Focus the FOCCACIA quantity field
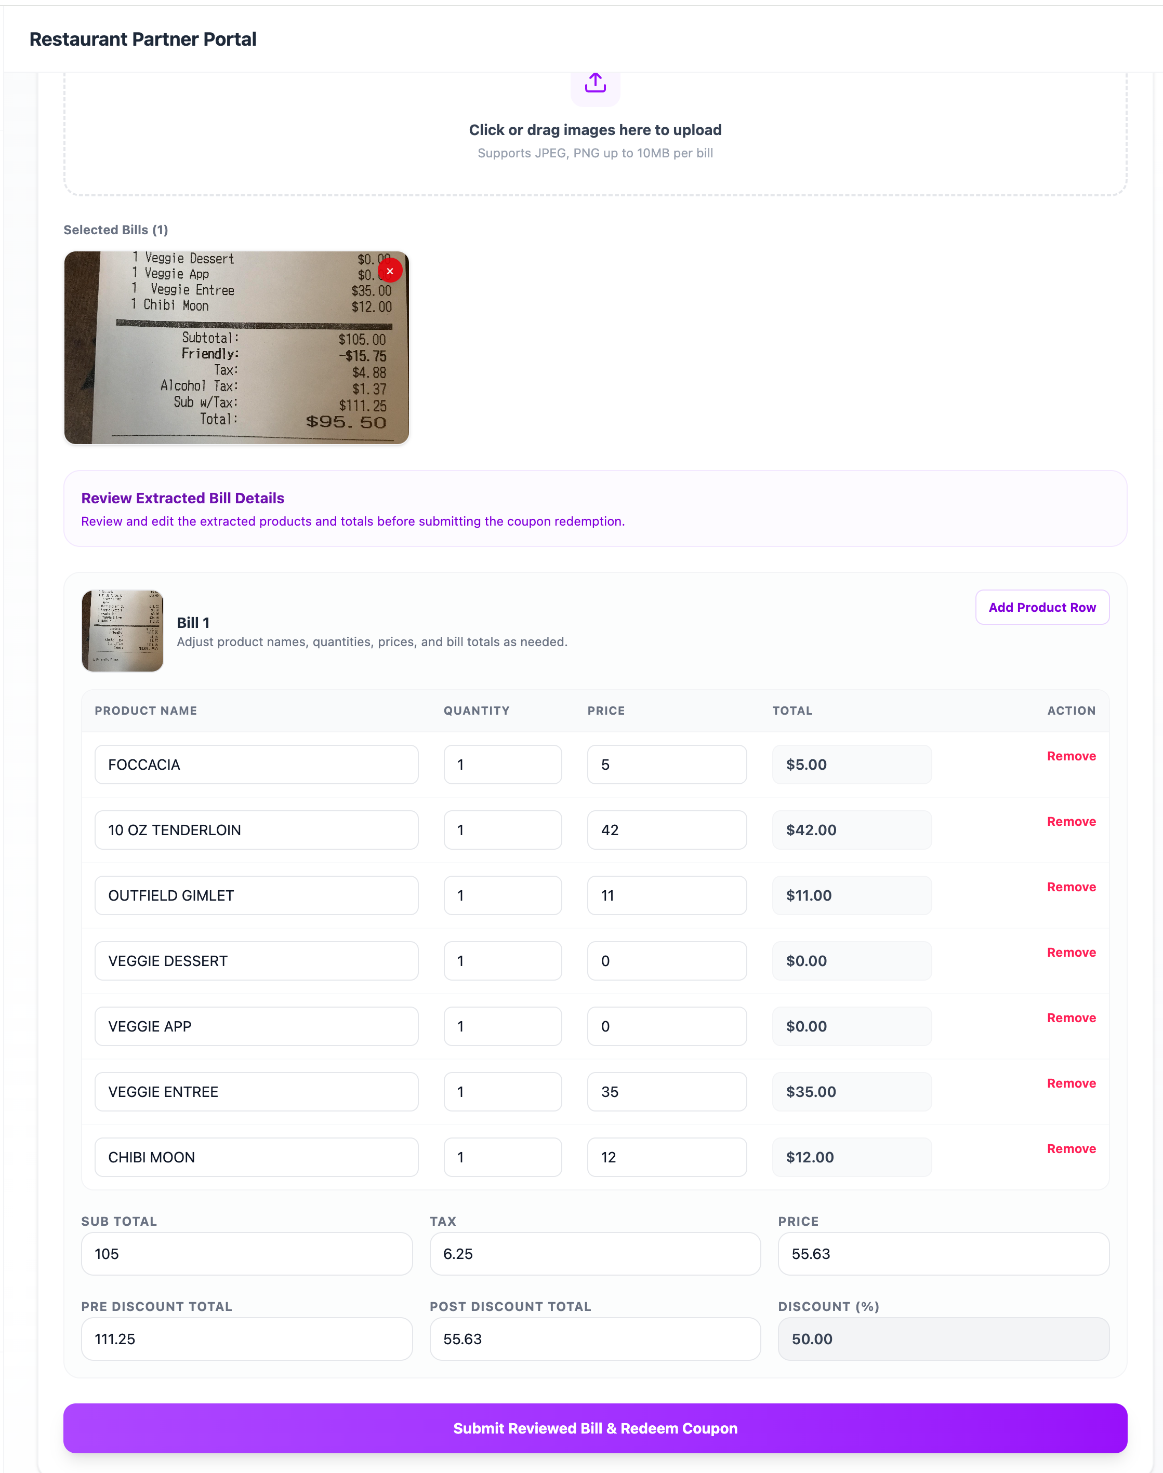 (x=503, y=764)
